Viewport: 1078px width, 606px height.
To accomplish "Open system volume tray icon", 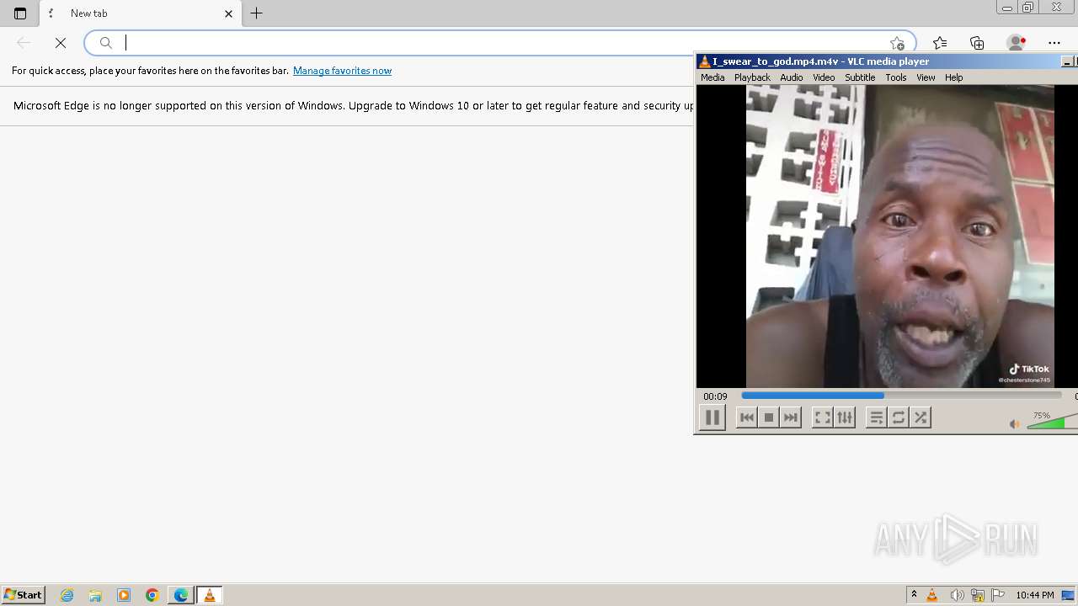I will [957, 595].
